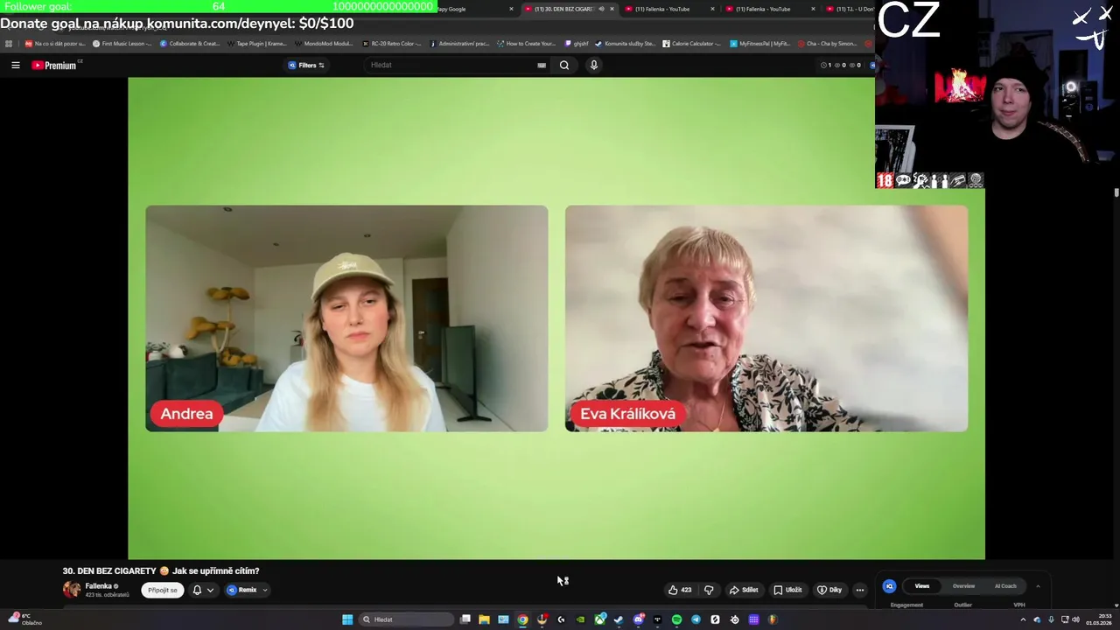Screen dimensions: 1120x630
Task: Mute the tab audio speaker icon
Action: click(x=601, y=9)
